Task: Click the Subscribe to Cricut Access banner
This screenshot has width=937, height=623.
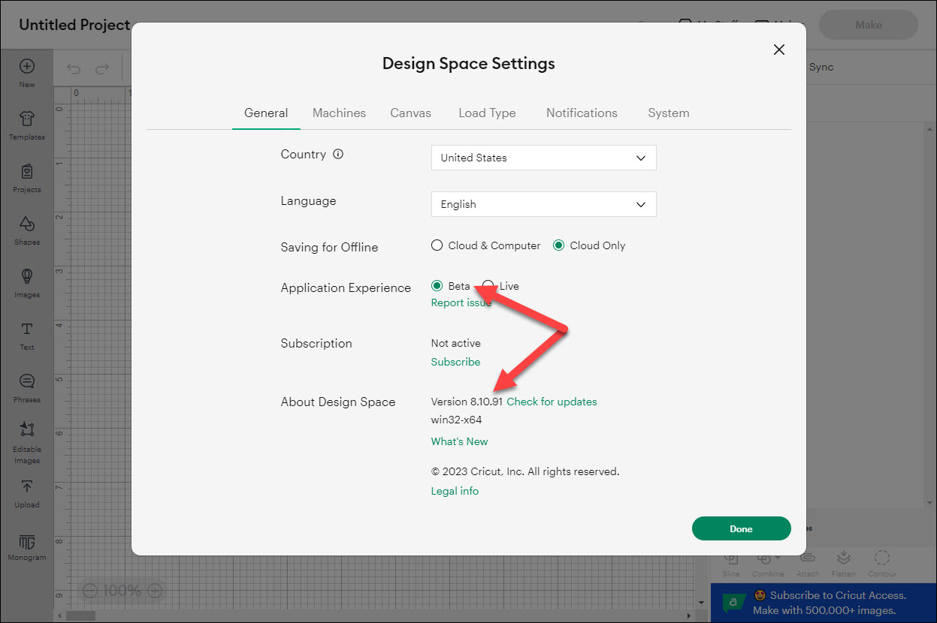Action: click(x=824, y=603)
